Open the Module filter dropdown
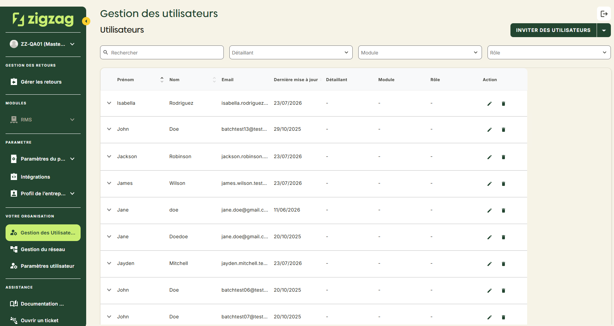Screen dimensions: 614x326 pos(420,52)
